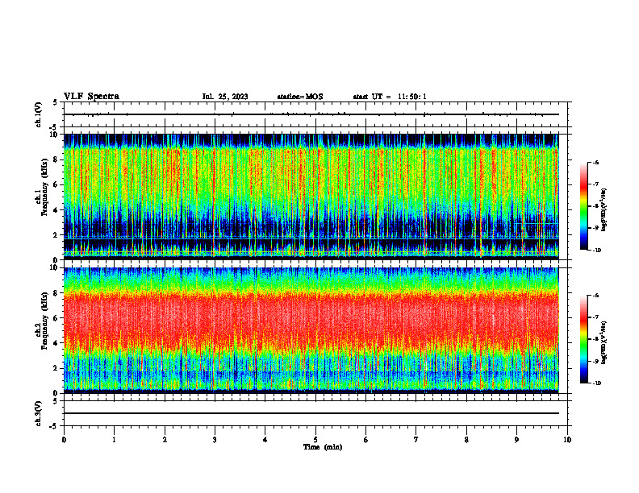Click the "-7" label on the ch.1 colorbar
The height and width of the screenshot is (493, 639).
pos(595,184)
